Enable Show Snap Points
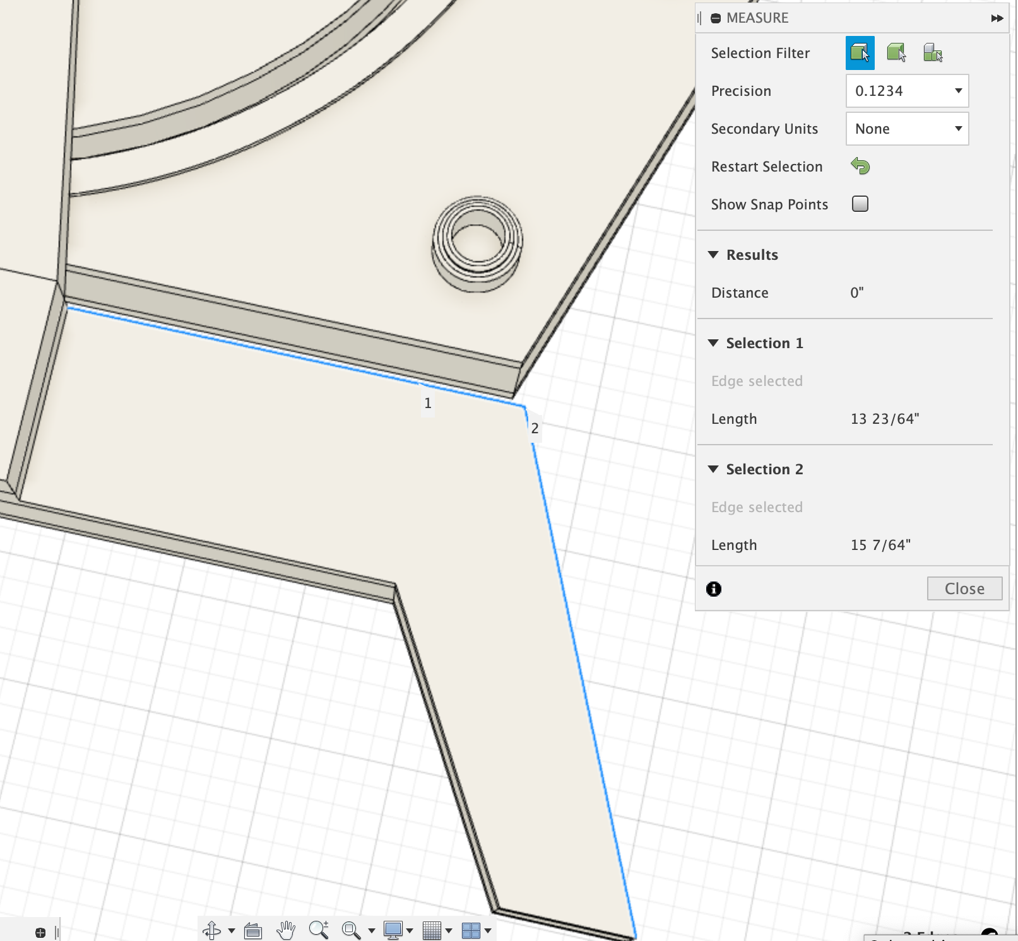This screenshot has width=1018, height=941. (x=860, y=204)
